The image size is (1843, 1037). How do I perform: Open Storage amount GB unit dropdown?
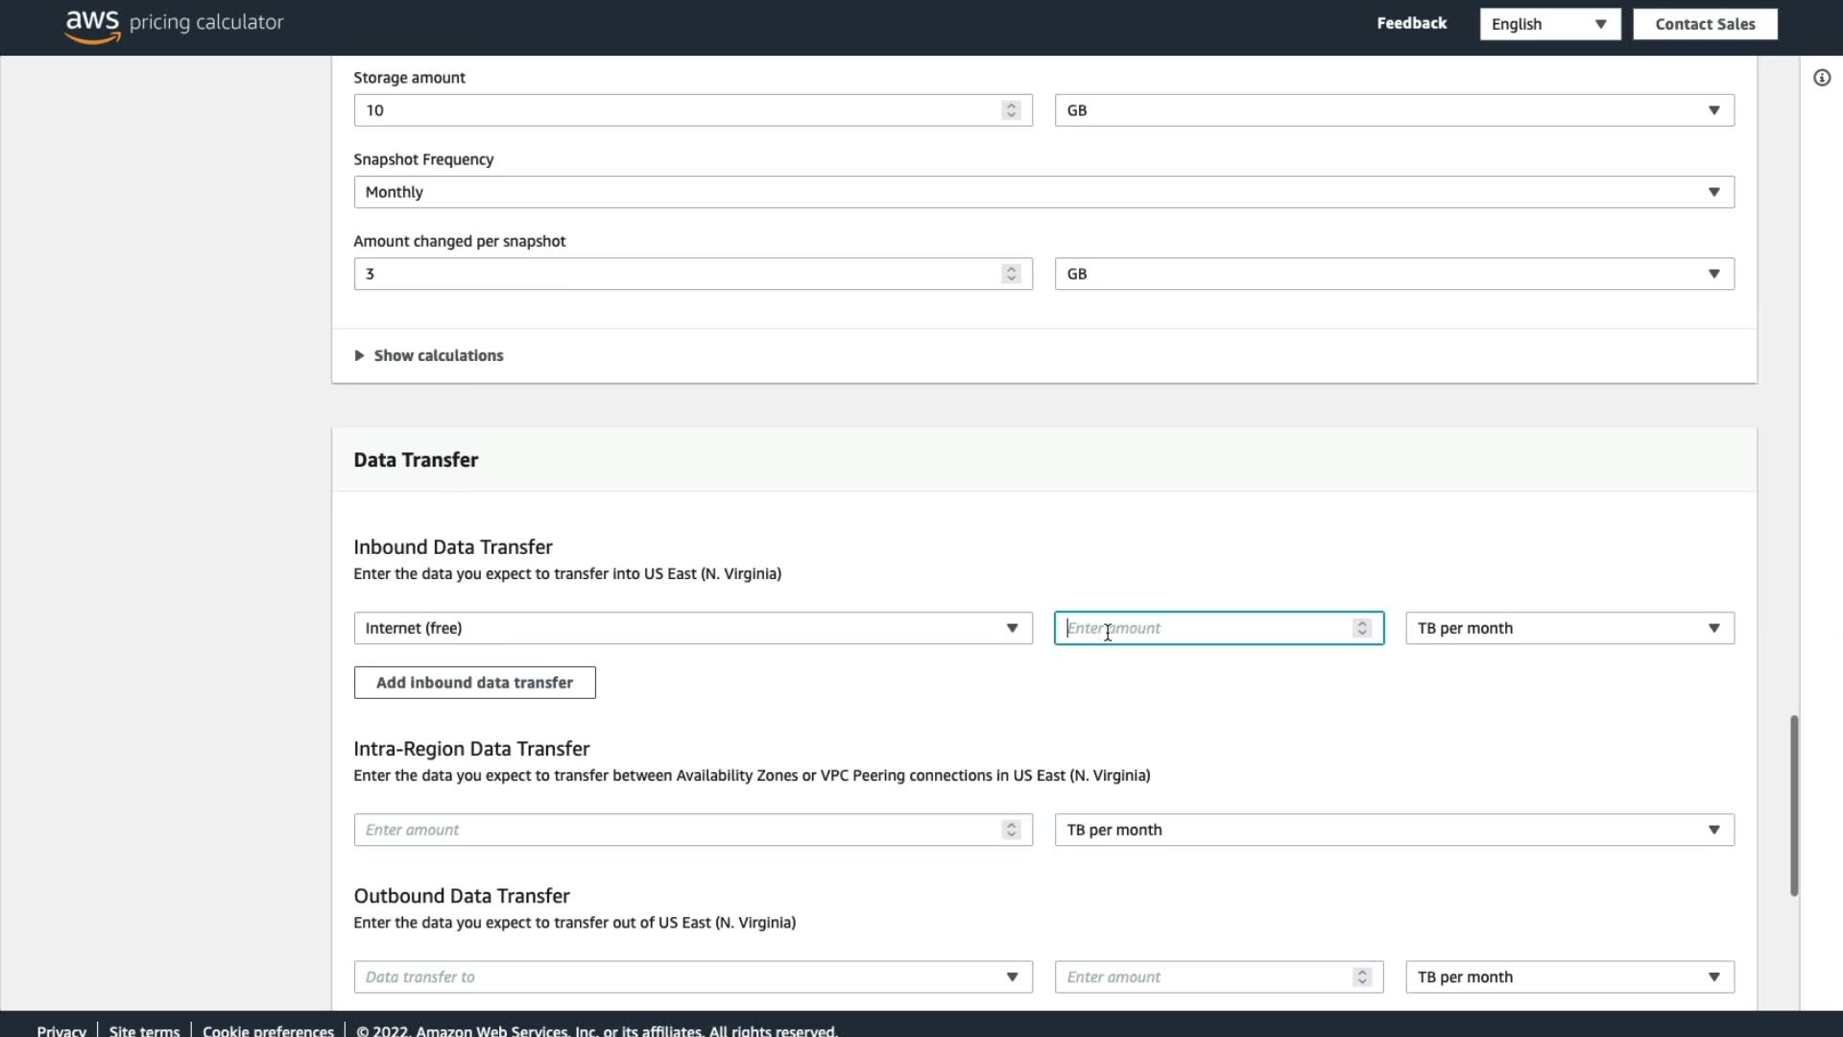1394,110
